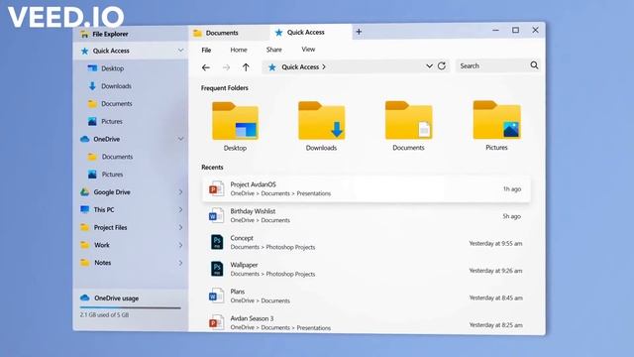Screen dimensions: 634x357
Task: Switch to the Quick Access tab
Action: [310, 32]
